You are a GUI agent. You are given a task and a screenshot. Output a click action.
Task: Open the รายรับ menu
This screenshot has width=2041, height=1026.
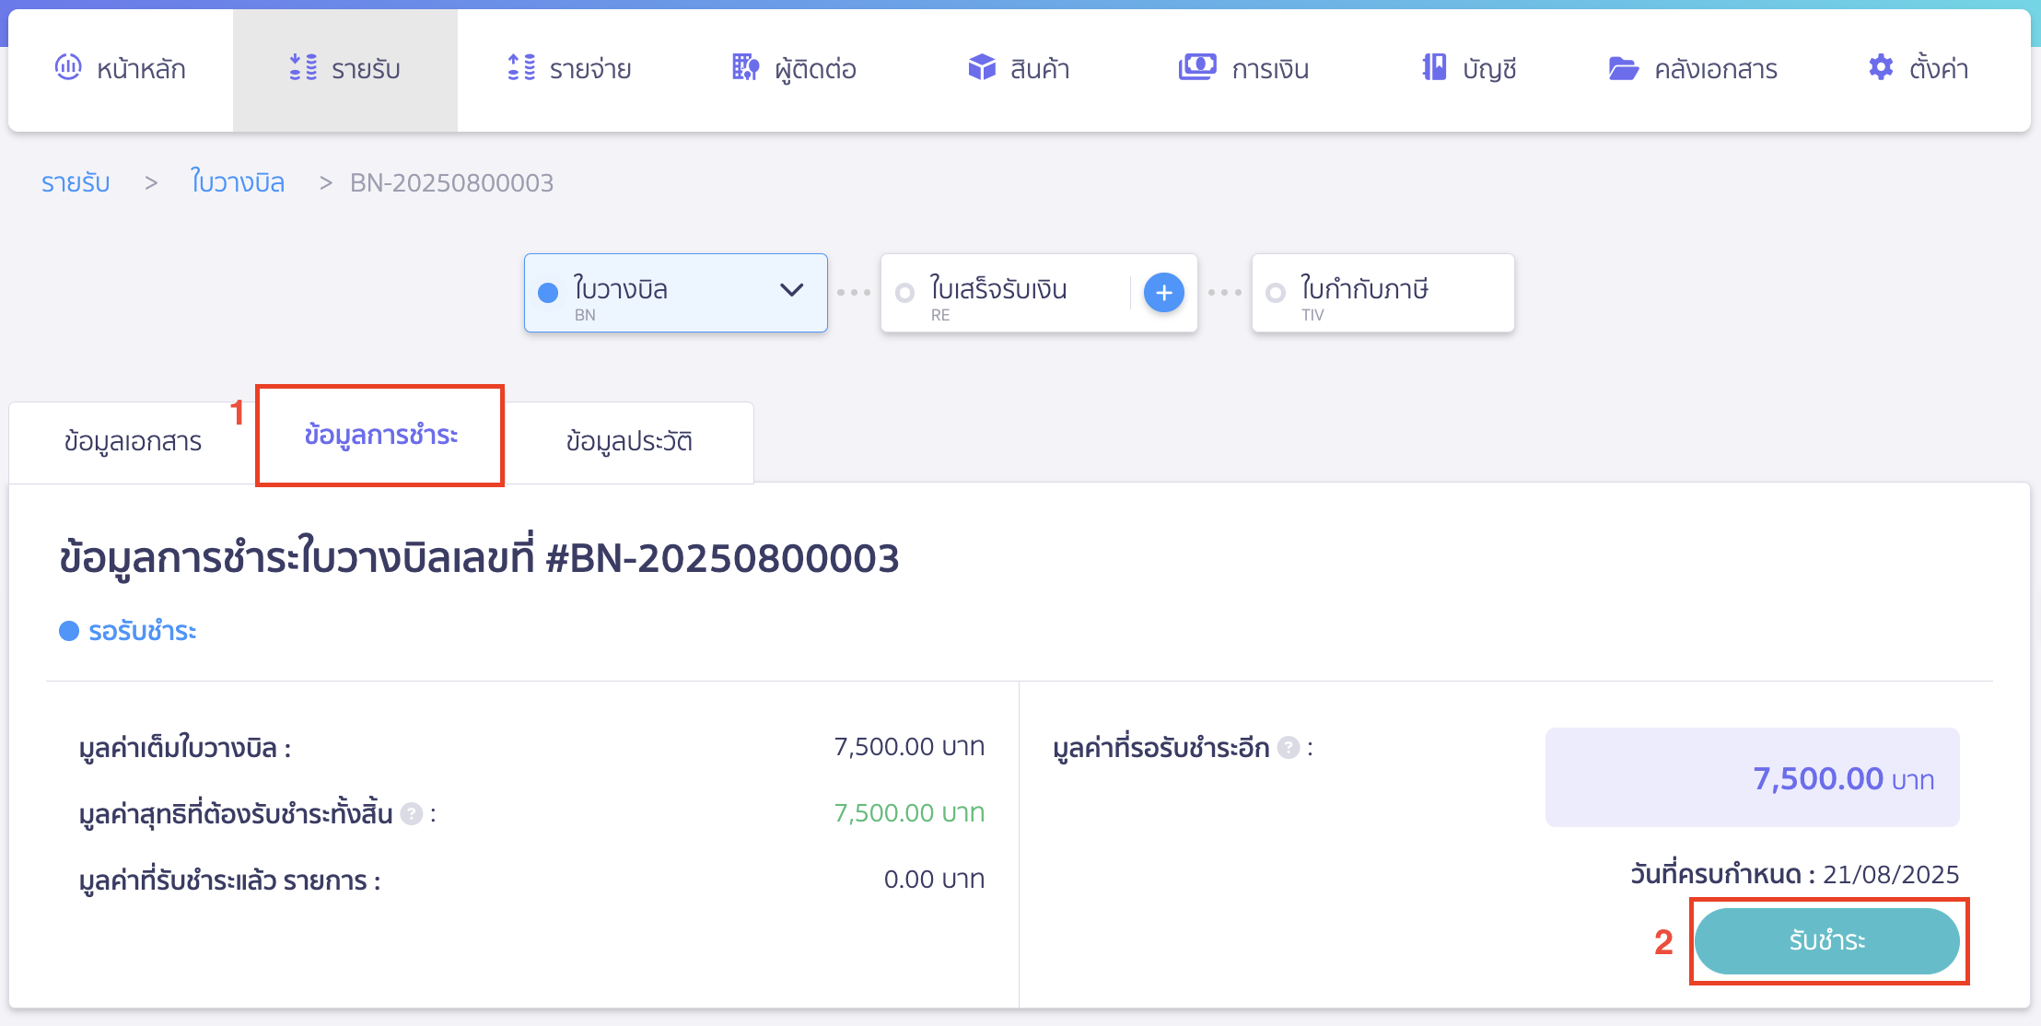pos(345,70)
